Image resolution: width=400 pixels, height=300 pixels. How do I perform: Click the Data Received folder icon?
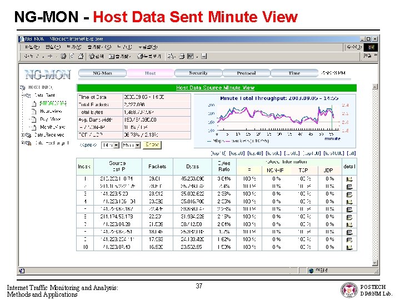[x=28, y=135]
